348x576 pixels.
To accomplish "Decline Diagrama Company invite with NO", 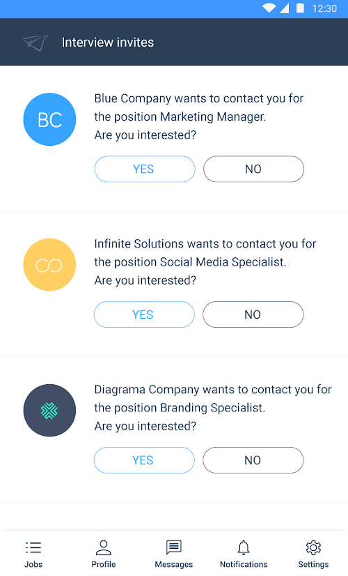I will coord(253,460).
